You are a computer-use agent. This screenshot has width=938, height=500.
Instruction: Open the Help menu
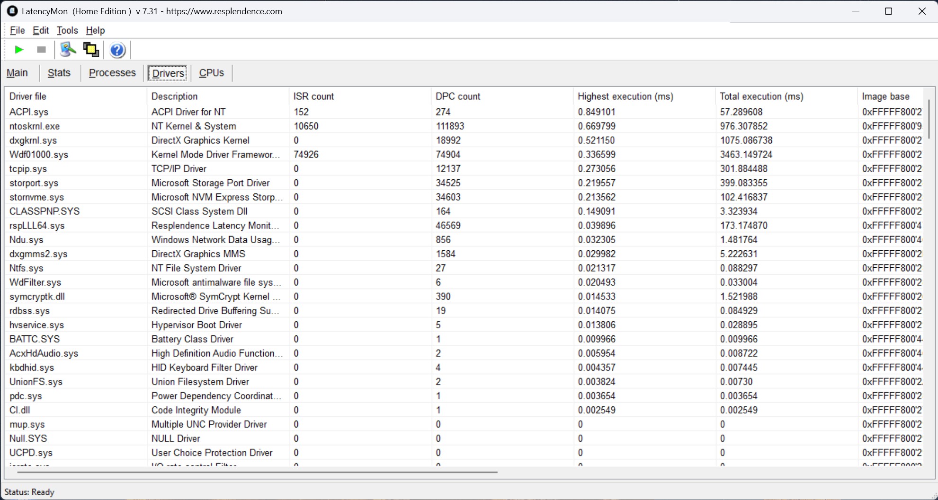95,30
